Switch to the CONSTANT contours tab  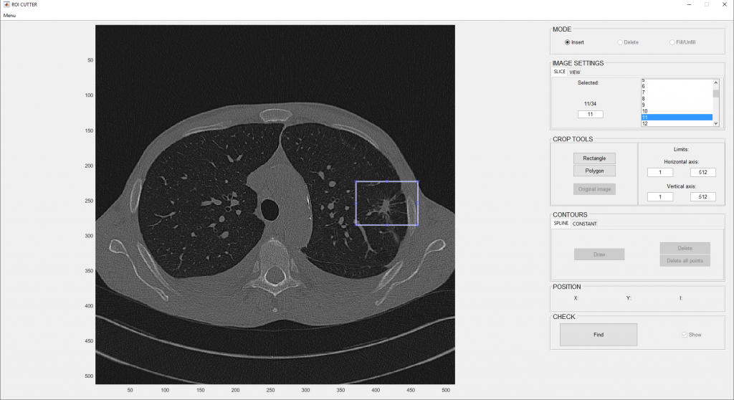(x=585, y=224)
